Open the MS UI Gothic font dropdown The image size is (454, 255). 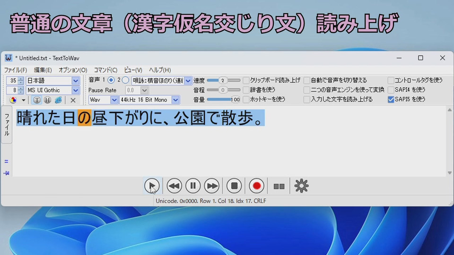[x=75, y=90]
